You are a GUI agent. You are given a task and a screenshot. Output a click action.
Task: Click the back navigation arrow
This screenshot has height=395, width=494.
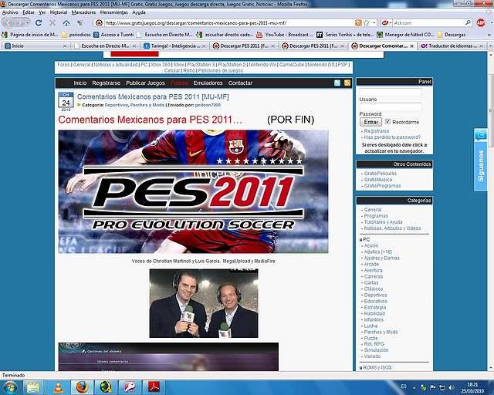pyautogui.click(x=8, y=22)
